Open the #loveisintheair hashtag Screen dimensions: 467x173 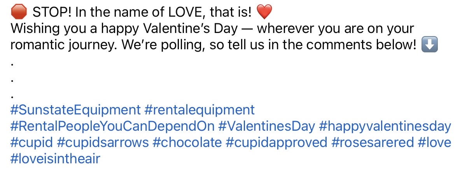pyautogui.click(x=55, y=159)
